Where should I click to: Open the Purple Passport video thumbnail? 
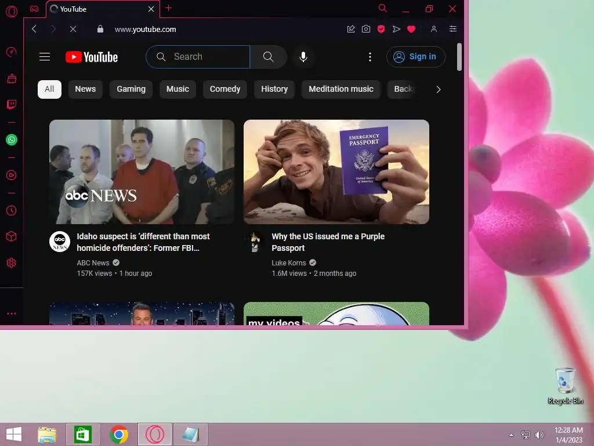336,172
